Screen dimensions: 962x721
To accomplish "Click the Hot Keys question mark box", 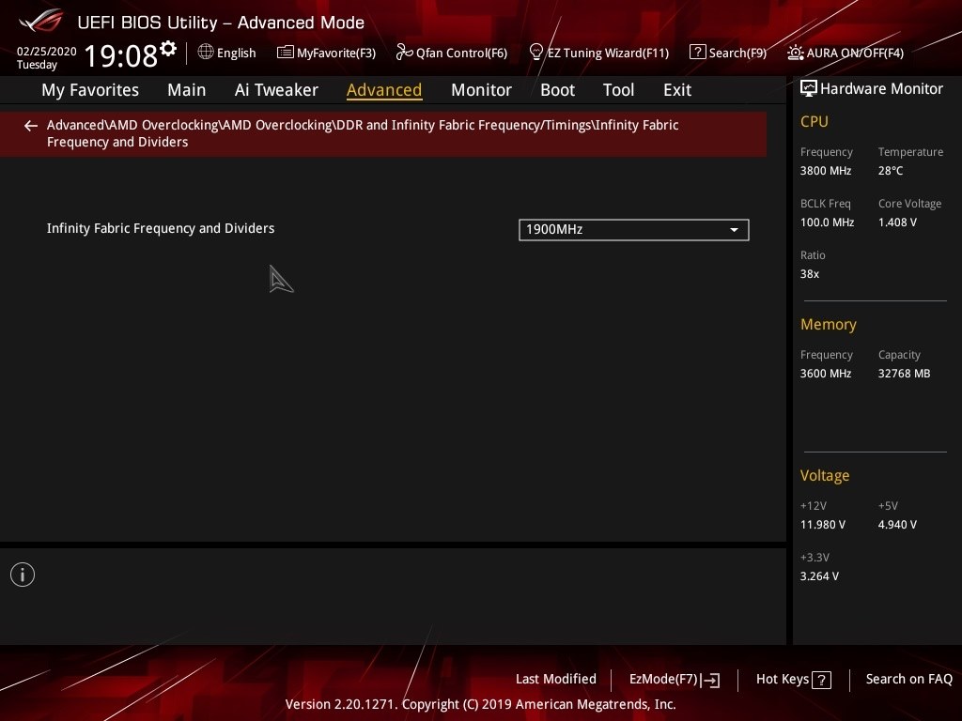I will [821, 680].
